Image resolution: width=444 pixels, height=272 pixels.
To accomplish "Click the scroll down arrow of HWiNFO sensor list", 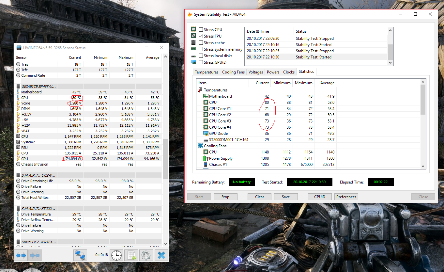I will coord(165,243).
